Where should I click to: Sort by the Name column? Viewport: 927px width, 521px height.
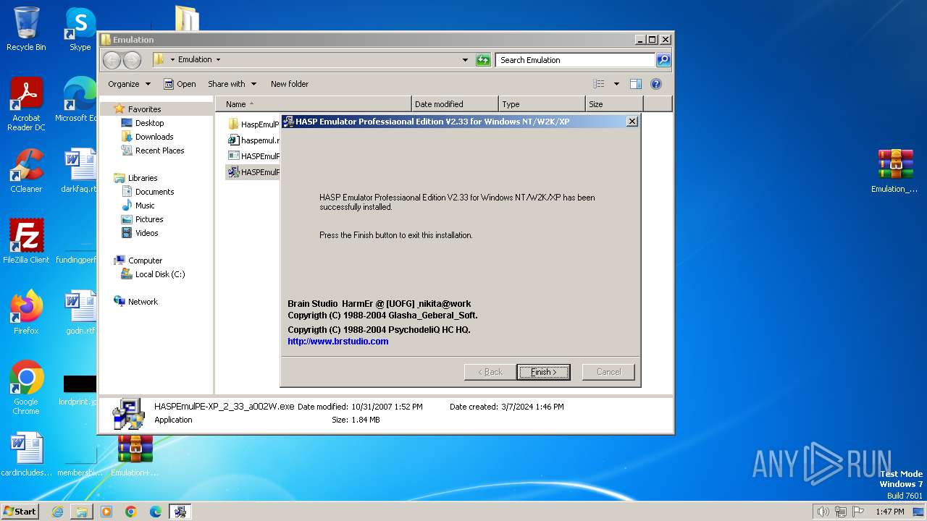tap(314, 104)
